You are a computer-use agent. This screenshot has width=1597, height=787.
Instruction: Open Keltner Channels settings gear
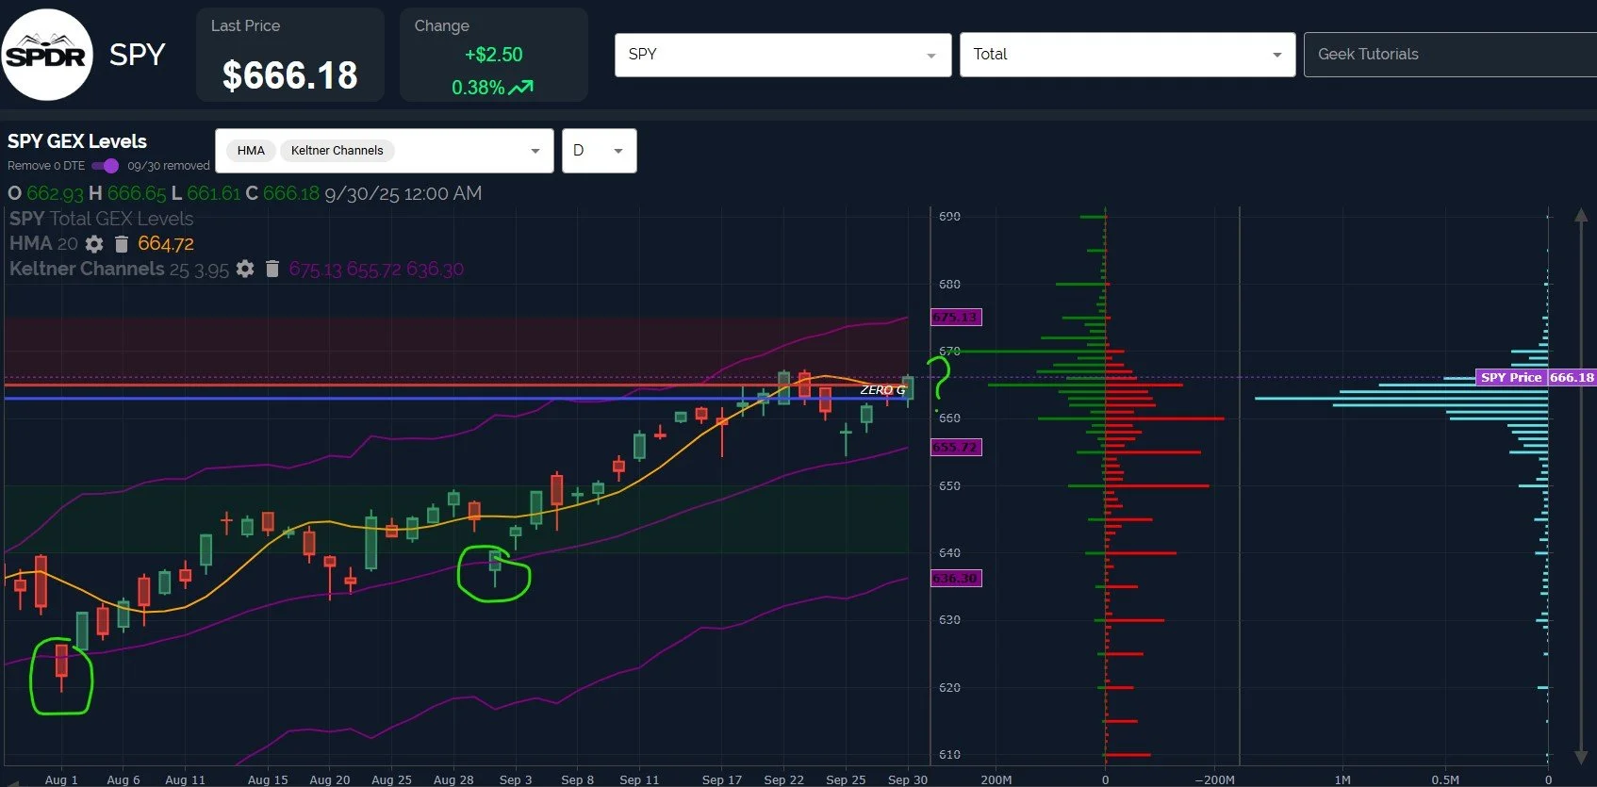(x=245, y=269)
